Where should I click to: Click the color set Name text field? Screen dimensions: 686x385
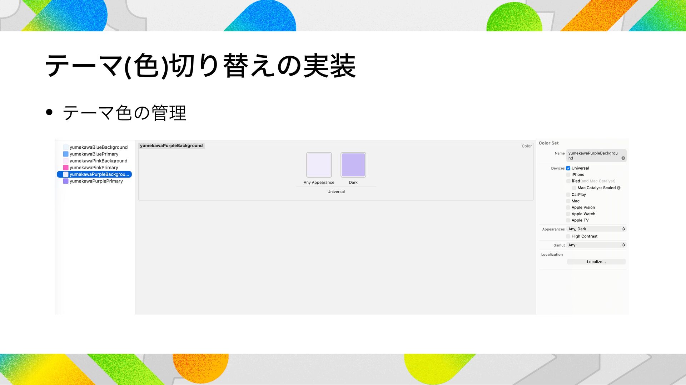593,155
